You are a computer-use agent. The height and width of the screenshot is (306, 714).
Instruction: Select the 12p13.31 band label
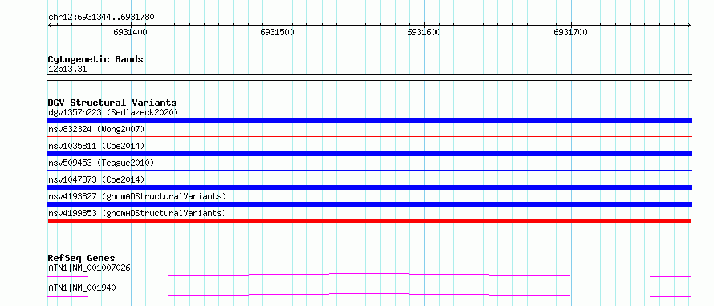[67, 70]
